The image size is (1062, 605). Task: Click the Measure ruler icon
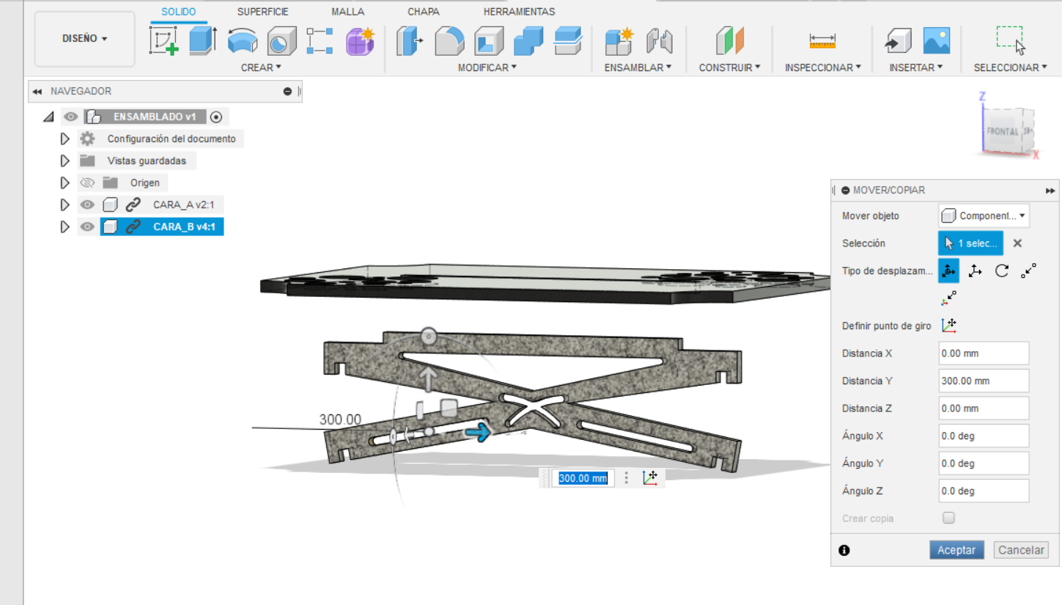[823, 40]
